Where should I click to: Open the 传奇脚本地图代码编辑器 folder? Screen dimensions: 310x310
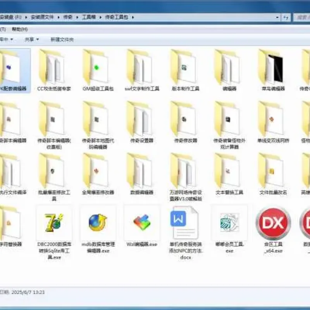point(98,125)
